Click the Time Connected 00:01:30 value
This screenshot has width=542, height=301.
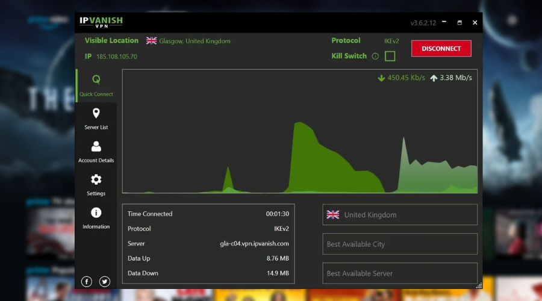click(277, 214)
